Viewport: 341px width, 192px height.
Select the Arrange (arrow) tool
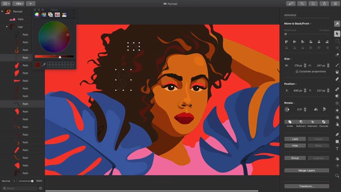pyautogui.click(x=337, y=34)
